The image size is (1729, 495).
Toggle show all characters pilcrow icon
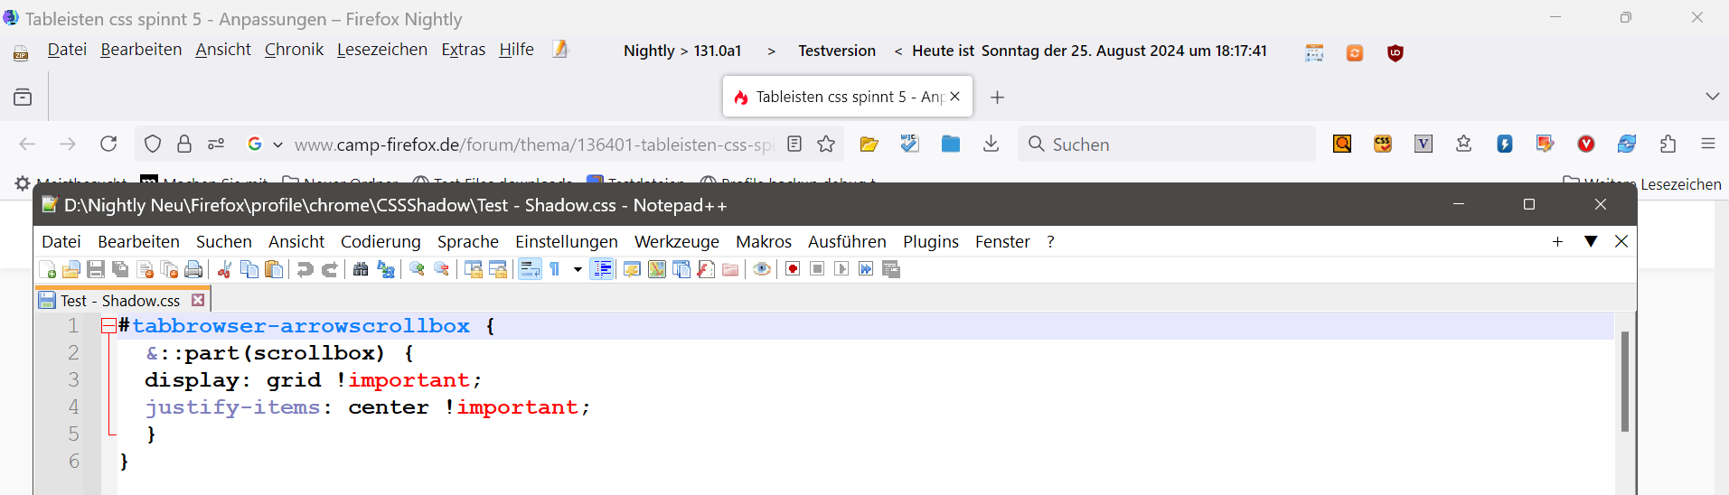point(554,269)
